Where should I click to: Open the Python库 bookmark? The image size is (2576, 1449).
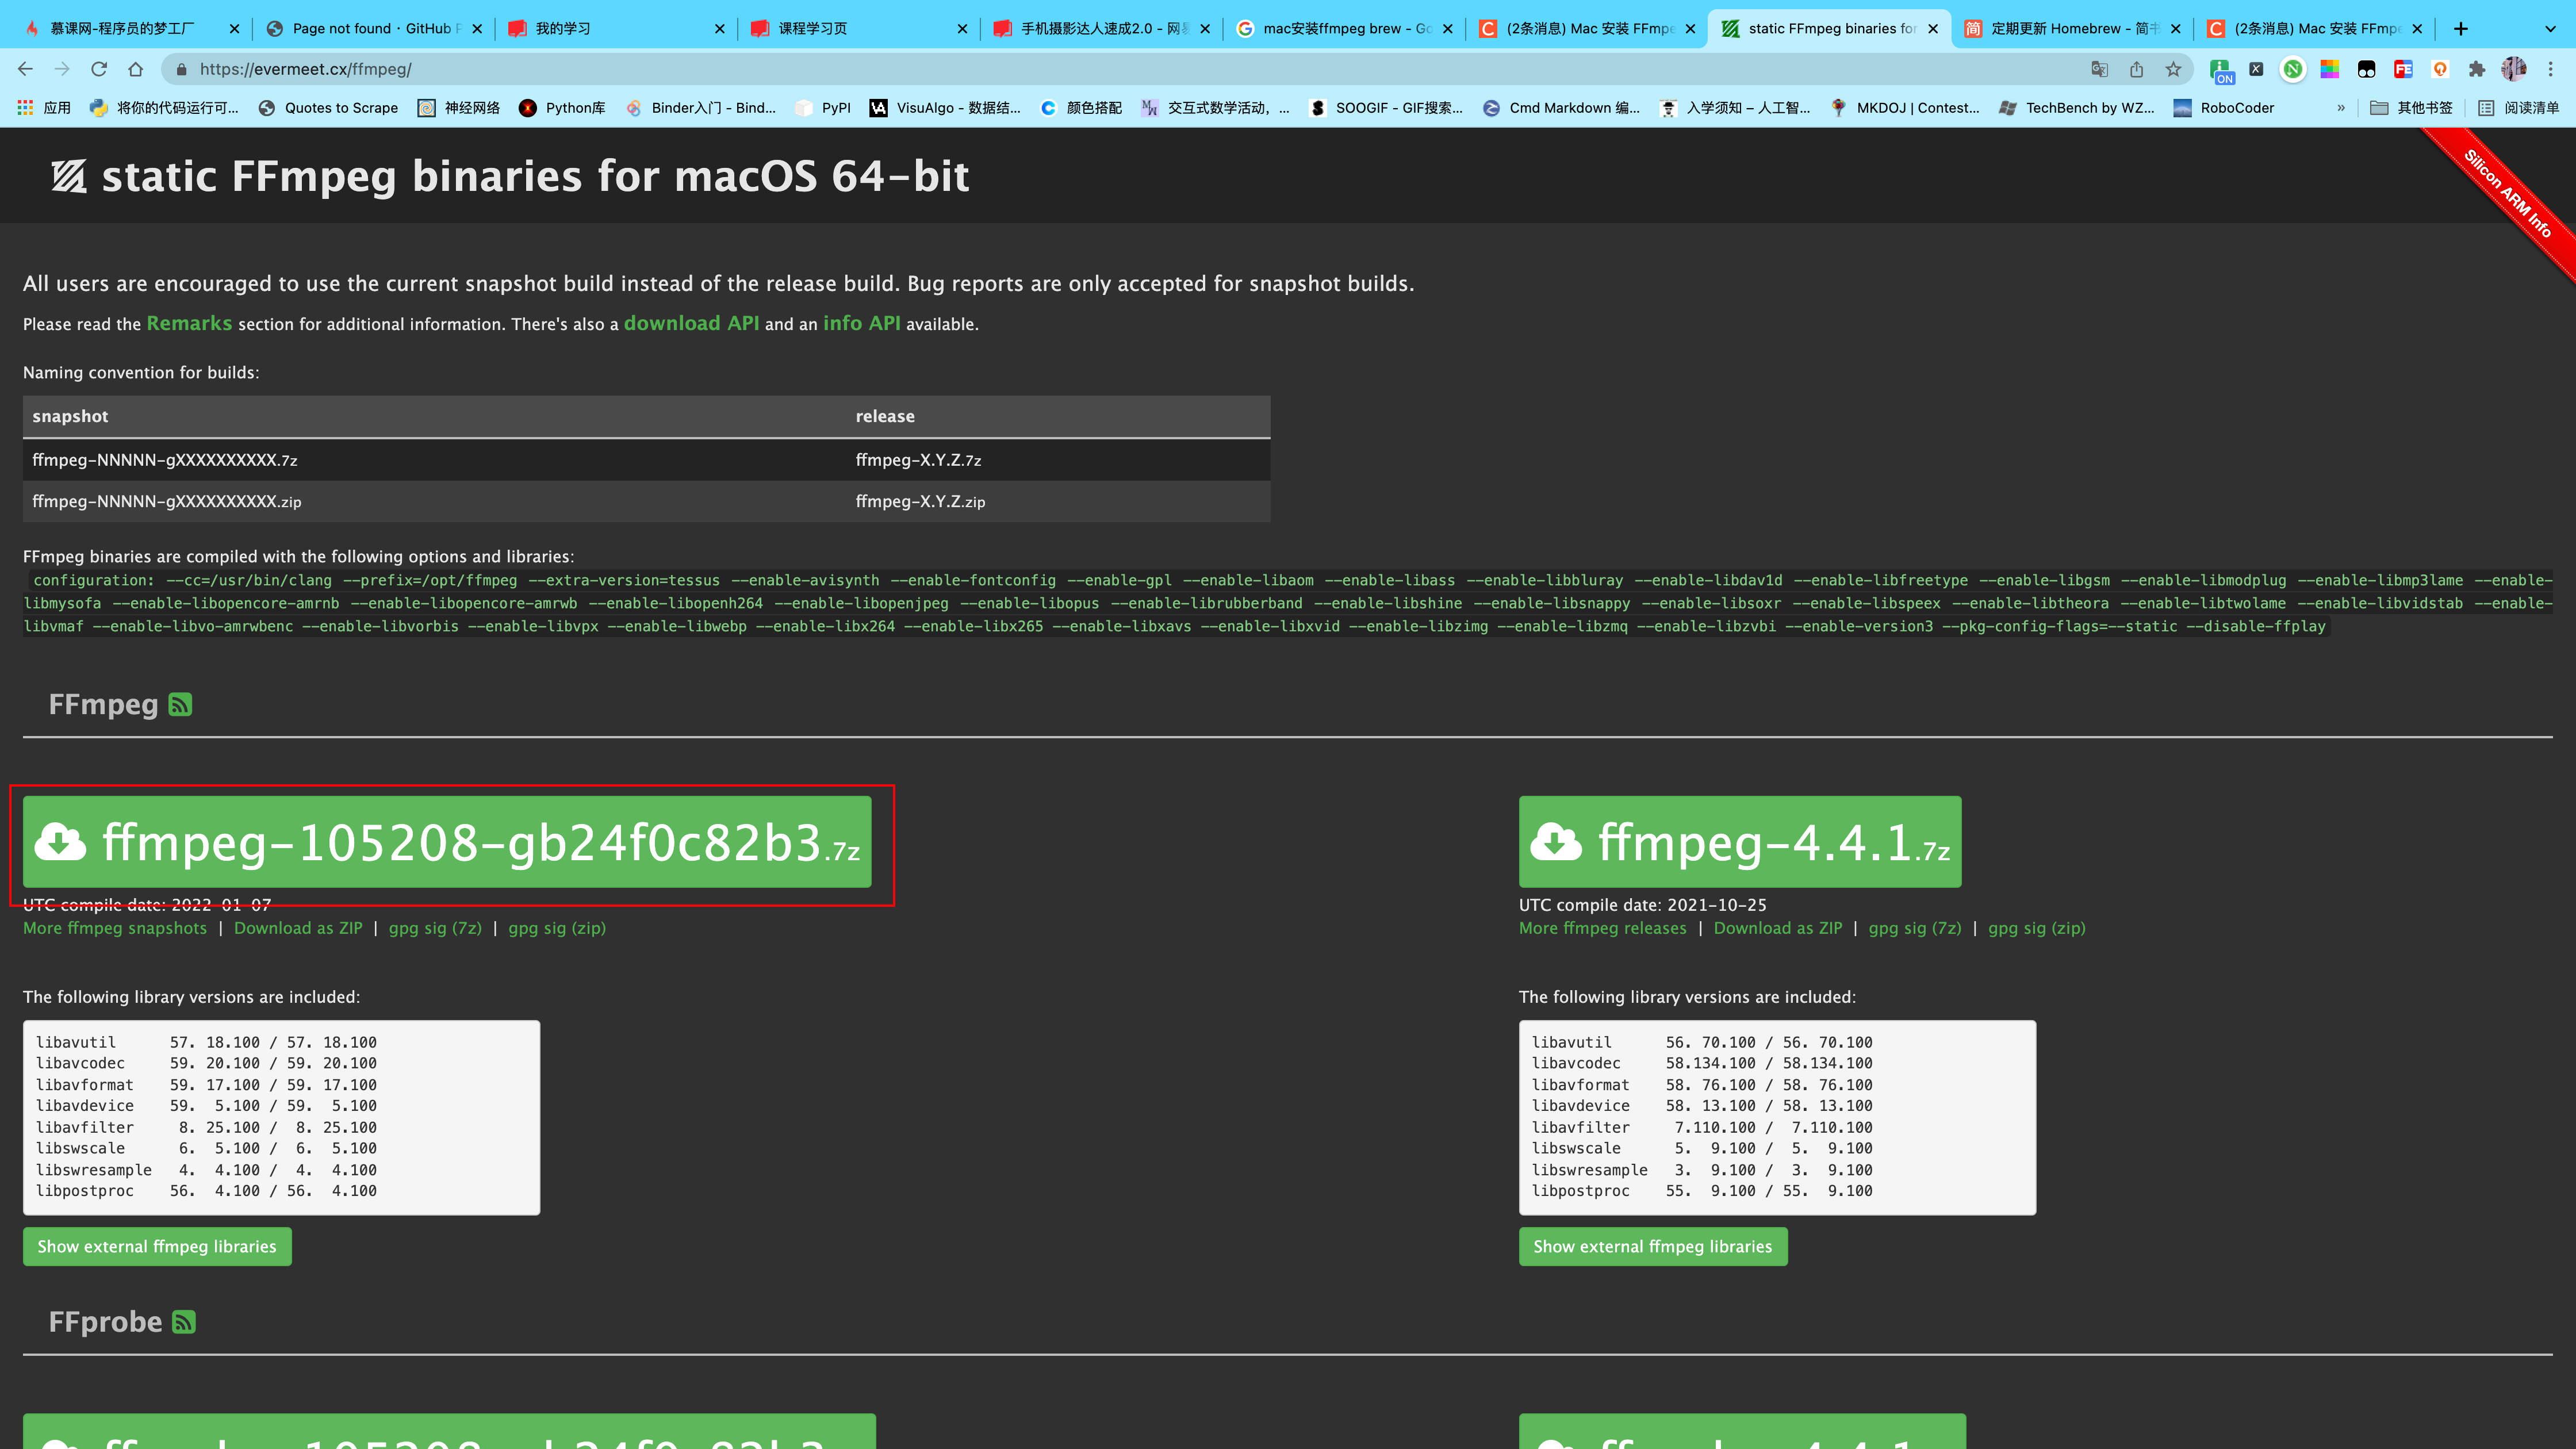pos(562,108)
